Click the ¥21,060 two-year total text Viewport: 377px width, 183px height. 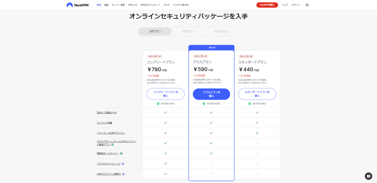pyautogui.click(x=171, y=80)
